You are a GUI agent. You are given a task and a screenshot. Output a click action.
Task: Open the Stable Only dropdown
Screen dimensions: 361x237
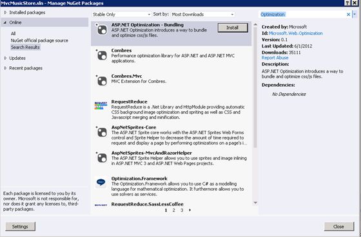click(122, 14)
